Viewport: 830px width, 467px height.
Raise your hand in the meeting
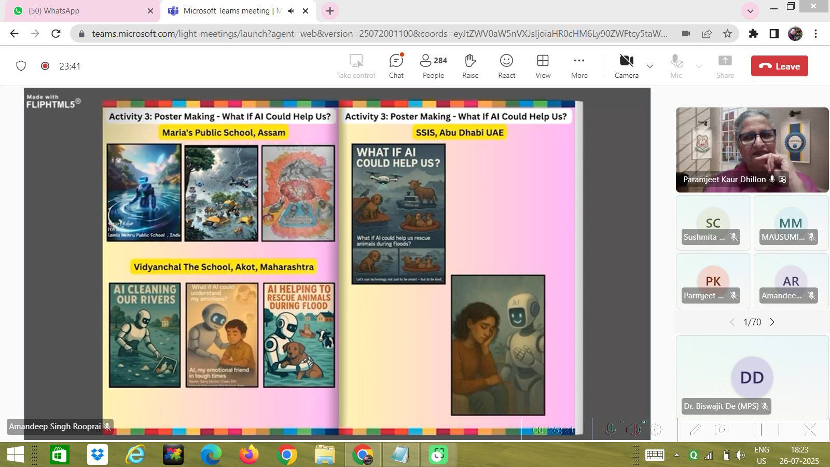470,66
